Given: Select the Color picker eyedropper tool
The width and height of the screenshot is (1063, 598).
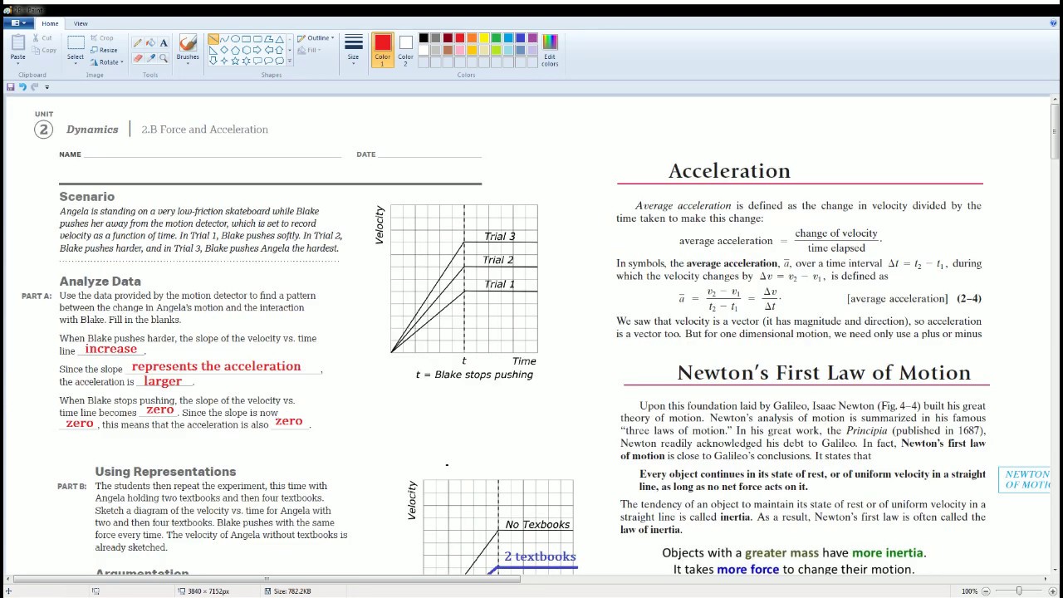Looking at the screenshot, I should 150,58.
